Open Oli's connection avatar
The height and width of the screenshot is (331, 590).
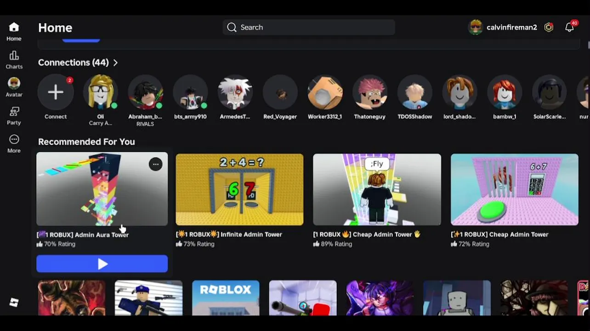pyautogui.click(x=101, y=92)
